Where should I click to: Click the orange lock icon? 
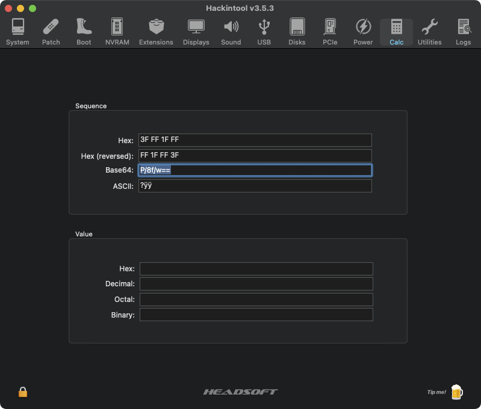(23, 392)
